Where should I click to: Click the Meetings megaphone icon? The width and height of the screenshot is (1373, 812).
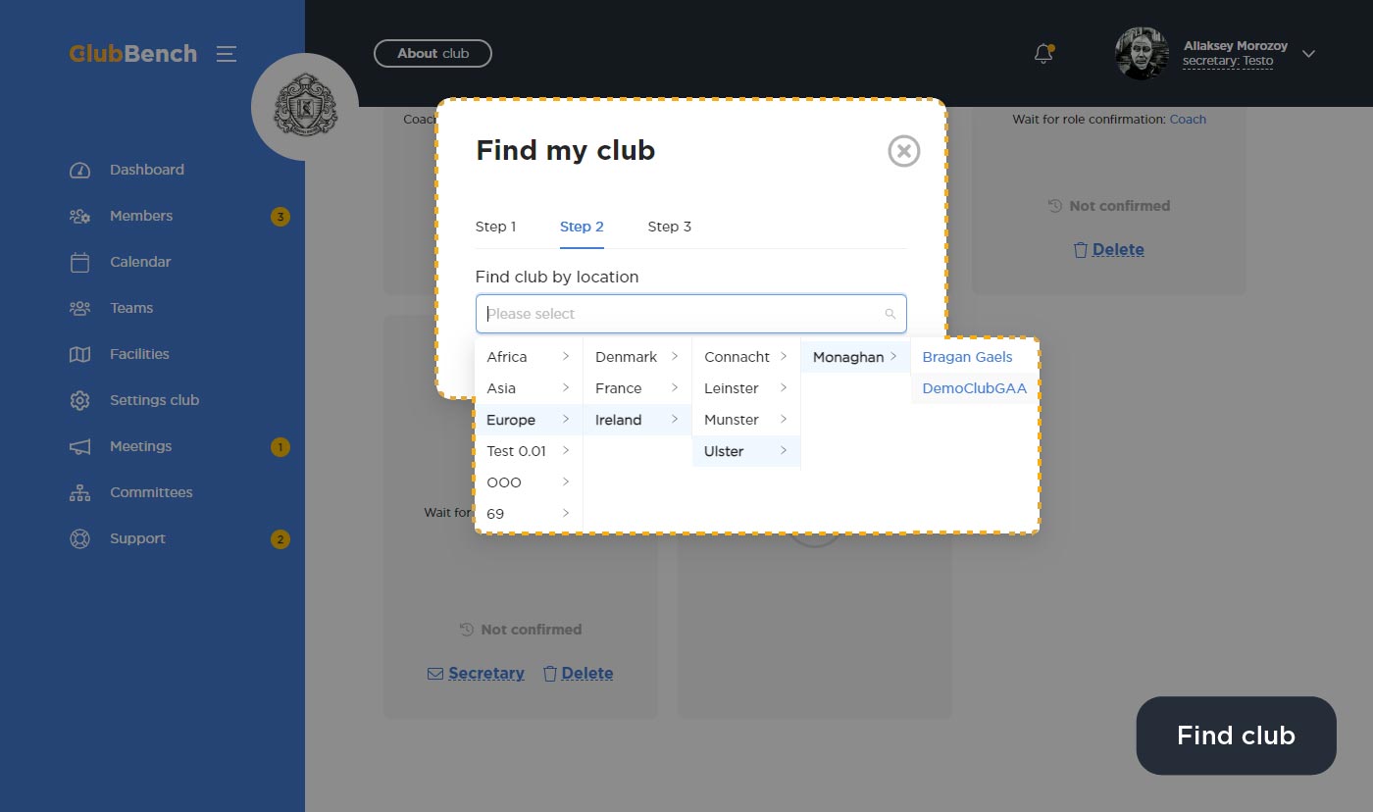click(x=79, y=447)
